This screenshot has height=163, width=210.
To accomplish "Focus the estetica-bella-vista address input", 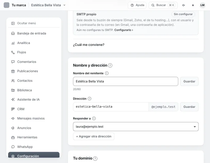I will coord(111,107).
